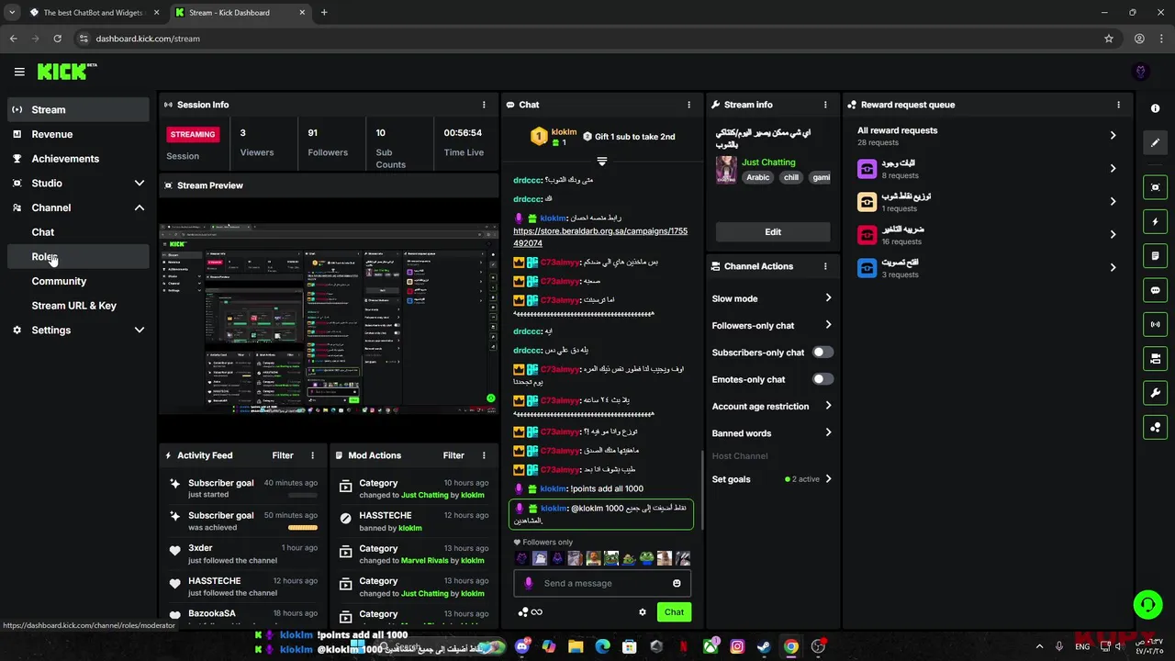The height and width of the screenshot is (661, 1175).
Task: Open the emoji picker in the message box
Action: pos(677,583)
